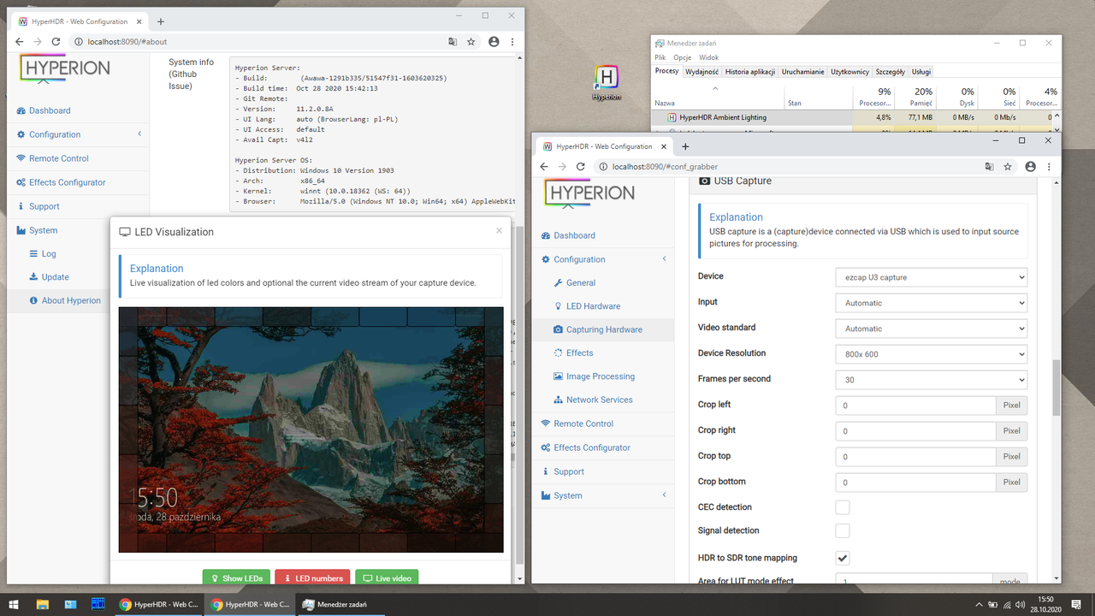Viewport: 1095px width, 616px height.
Task: Open new tab in the left browser window
Action: 161,21
